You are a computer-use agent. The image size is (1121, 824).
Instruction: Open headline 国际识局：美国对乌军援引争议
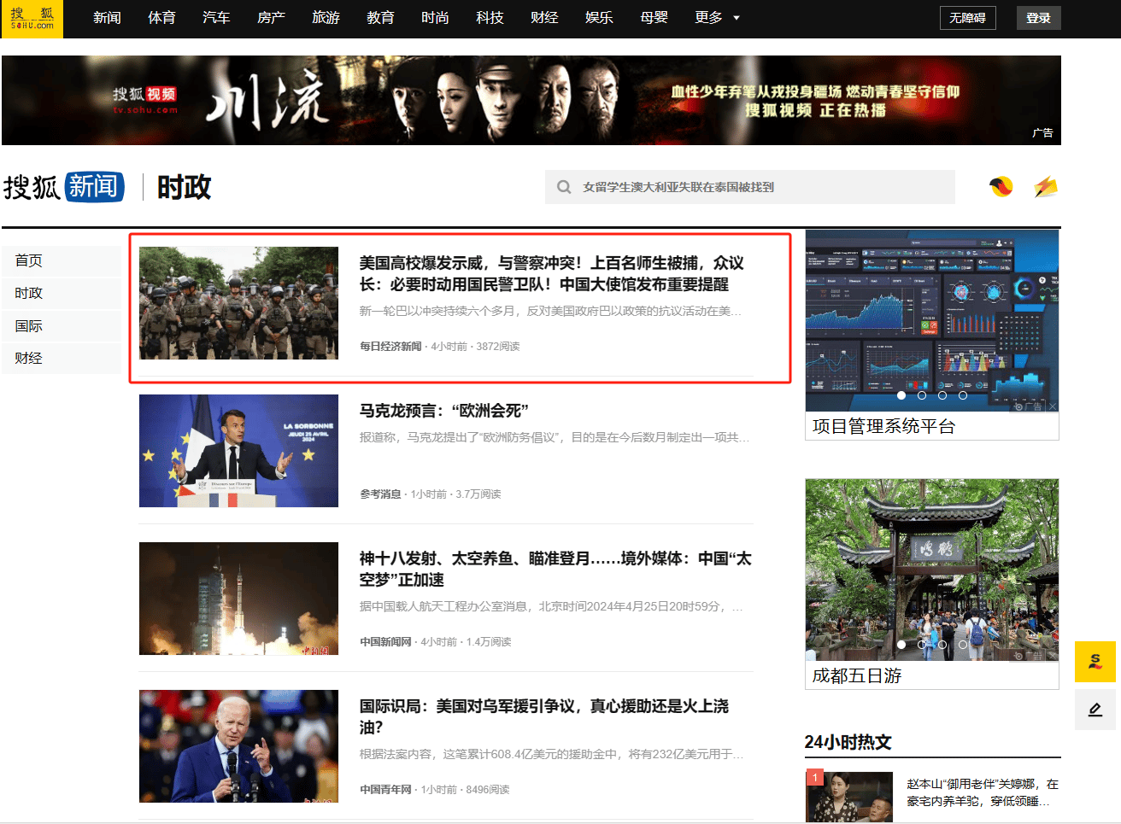coord(544,716)
